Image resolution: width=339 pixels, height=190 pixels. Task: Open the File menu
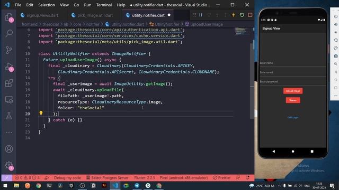[x=18, y=5]
